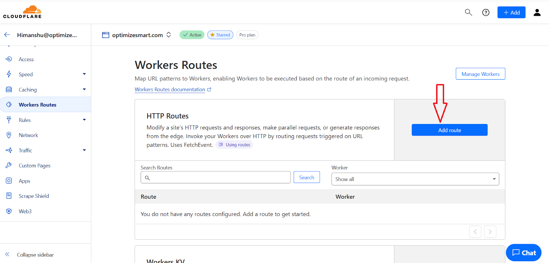
Task: Click the Caching sidebar icon
Action: click(x=9, y=89)
